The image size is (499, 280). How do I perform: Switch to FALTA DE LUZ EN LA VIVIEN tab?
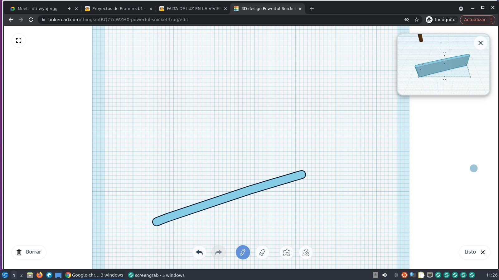tap(193, 9)
